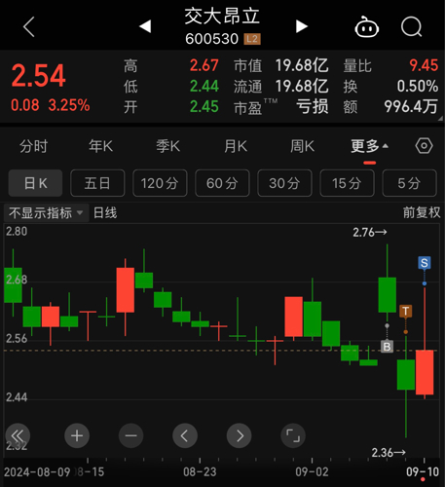Select the 年K tab
The image size is (445, 487).
(101, 146)
